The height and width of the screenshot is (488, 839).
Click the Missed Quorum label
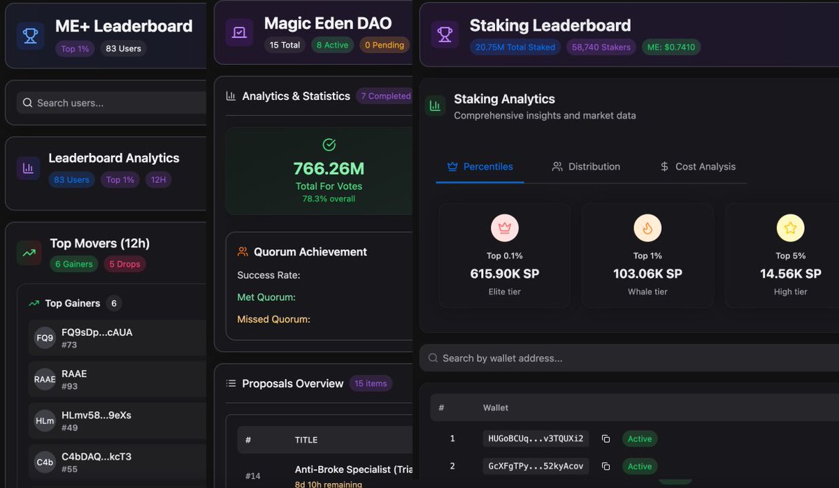[273, 320]
